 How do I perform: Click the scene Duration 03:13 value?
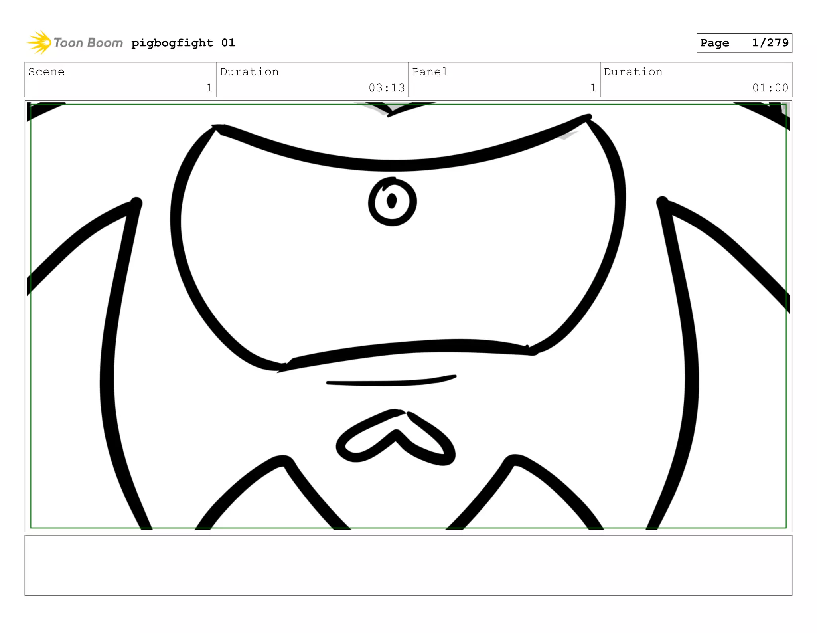[386, 88]
